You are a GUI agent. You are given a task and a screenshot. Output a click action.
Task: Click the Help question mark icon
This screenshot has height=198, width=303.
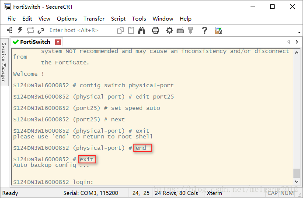point(205,30)
